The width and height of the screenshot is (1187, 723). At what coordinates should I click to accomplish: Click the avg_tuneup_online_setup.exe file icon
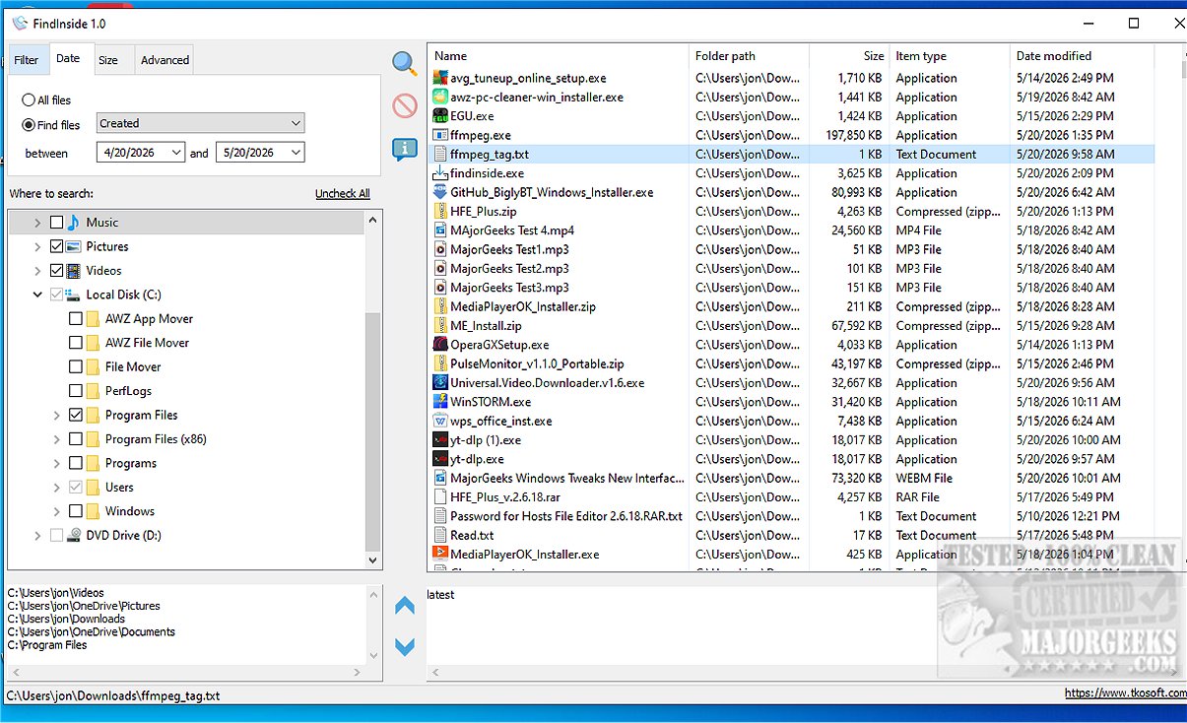point(440,78)
